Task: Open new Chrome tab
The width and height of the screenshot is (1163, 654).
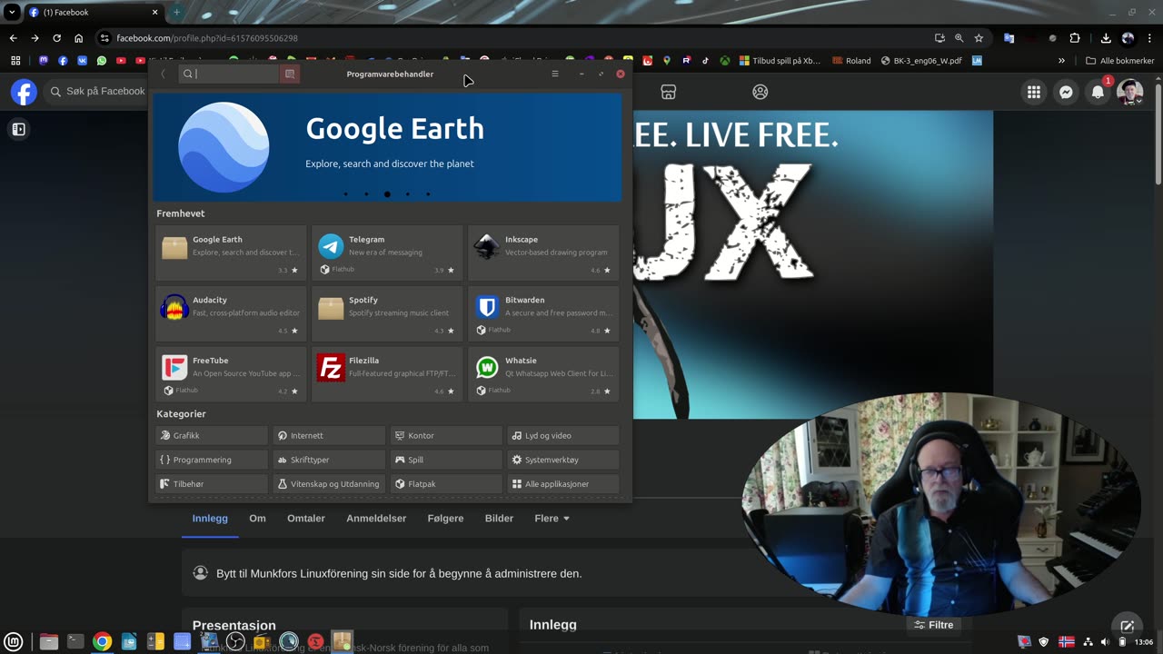Action: (176, 13)
